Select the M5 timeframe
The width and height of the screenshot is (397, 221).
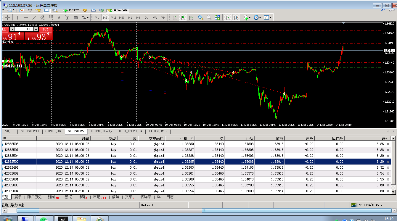click(105, 17)
